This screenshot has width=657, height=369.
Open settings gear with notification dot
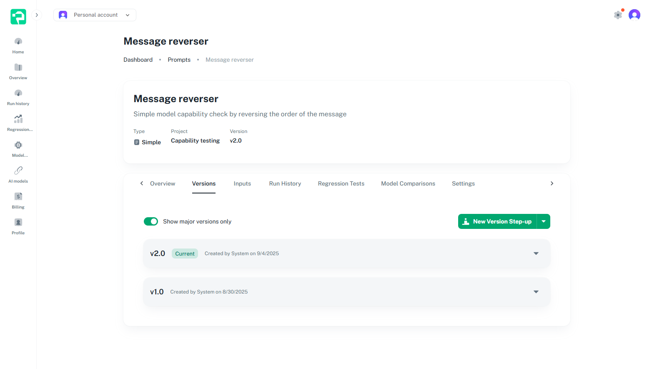(618, 15)
